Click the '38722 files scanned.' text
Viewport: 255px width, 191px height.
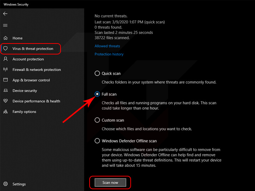(112, 38)
